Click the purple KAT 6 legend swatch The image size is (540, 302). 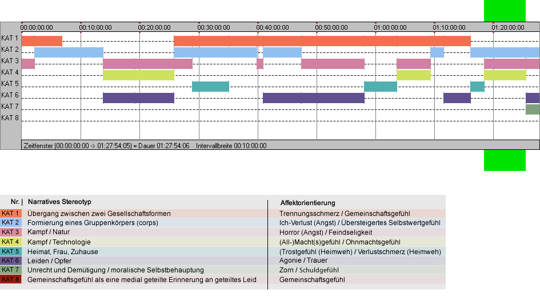tap(11, 261)
